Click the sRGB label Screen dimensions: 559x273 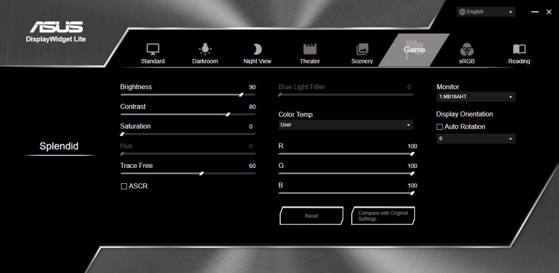467,61
